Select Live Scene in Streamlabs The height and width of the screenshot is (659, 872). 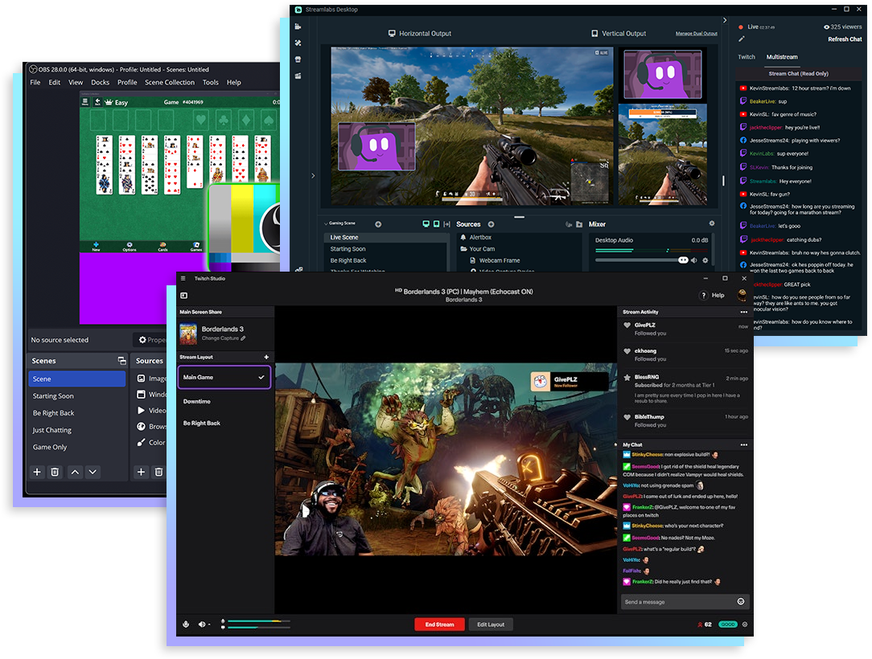(x=386, y=237)
